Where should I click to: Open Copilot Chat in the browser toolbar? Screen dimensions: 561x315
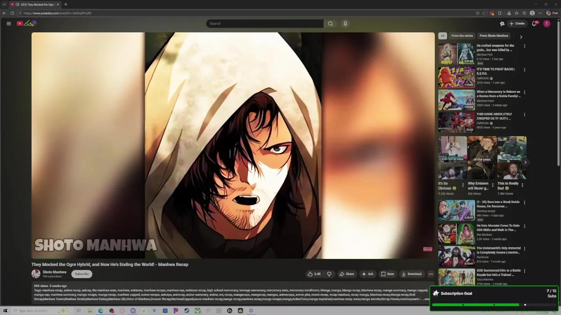551,13
